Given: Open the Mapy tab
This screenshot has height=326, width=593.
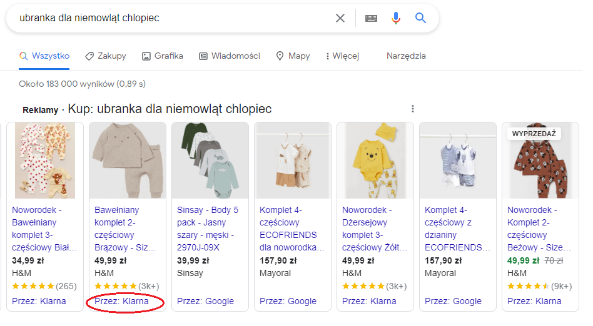Looking at the screenshot, I should (293, 56).
